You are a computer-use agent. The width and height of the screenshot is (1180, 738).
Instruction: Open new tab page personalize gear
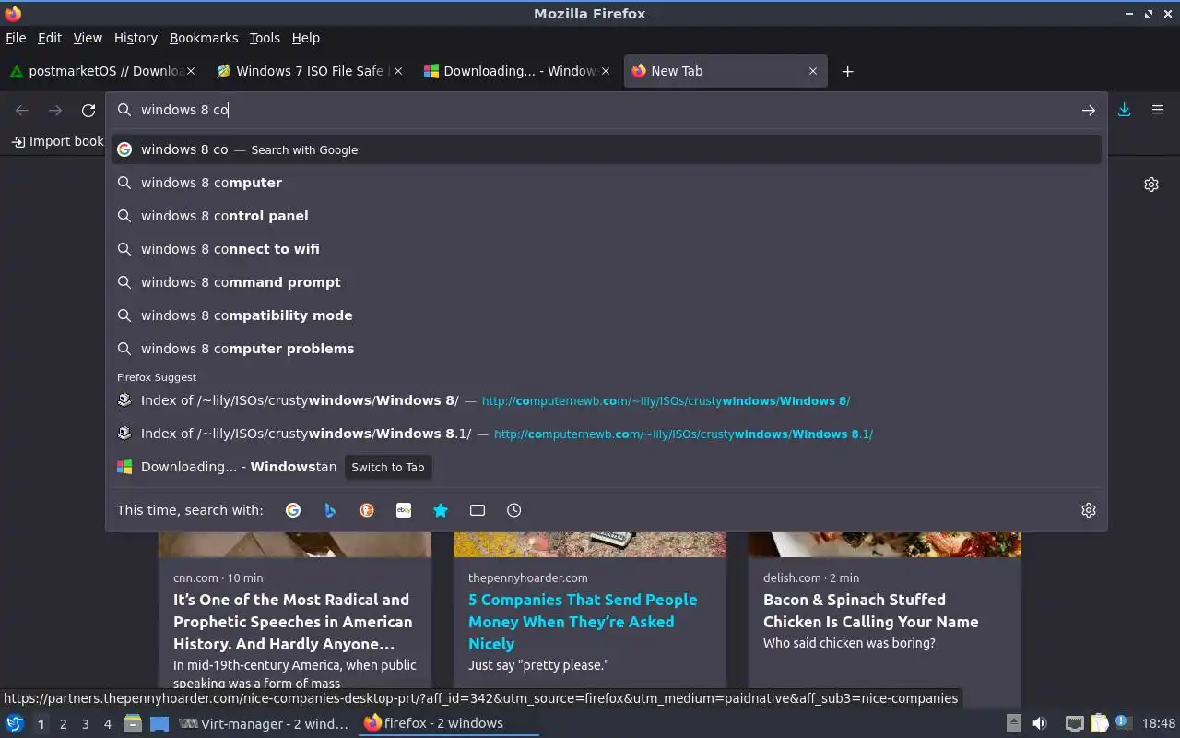click(1151, 184)
